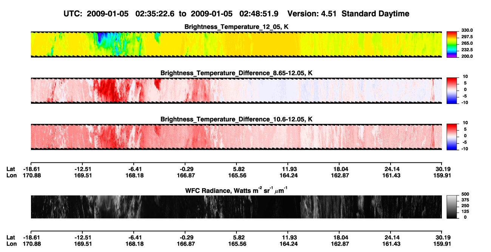Click the '297.5' colorbar tick label
This screenshot has height=252, width=491.
tap(467, 37)
